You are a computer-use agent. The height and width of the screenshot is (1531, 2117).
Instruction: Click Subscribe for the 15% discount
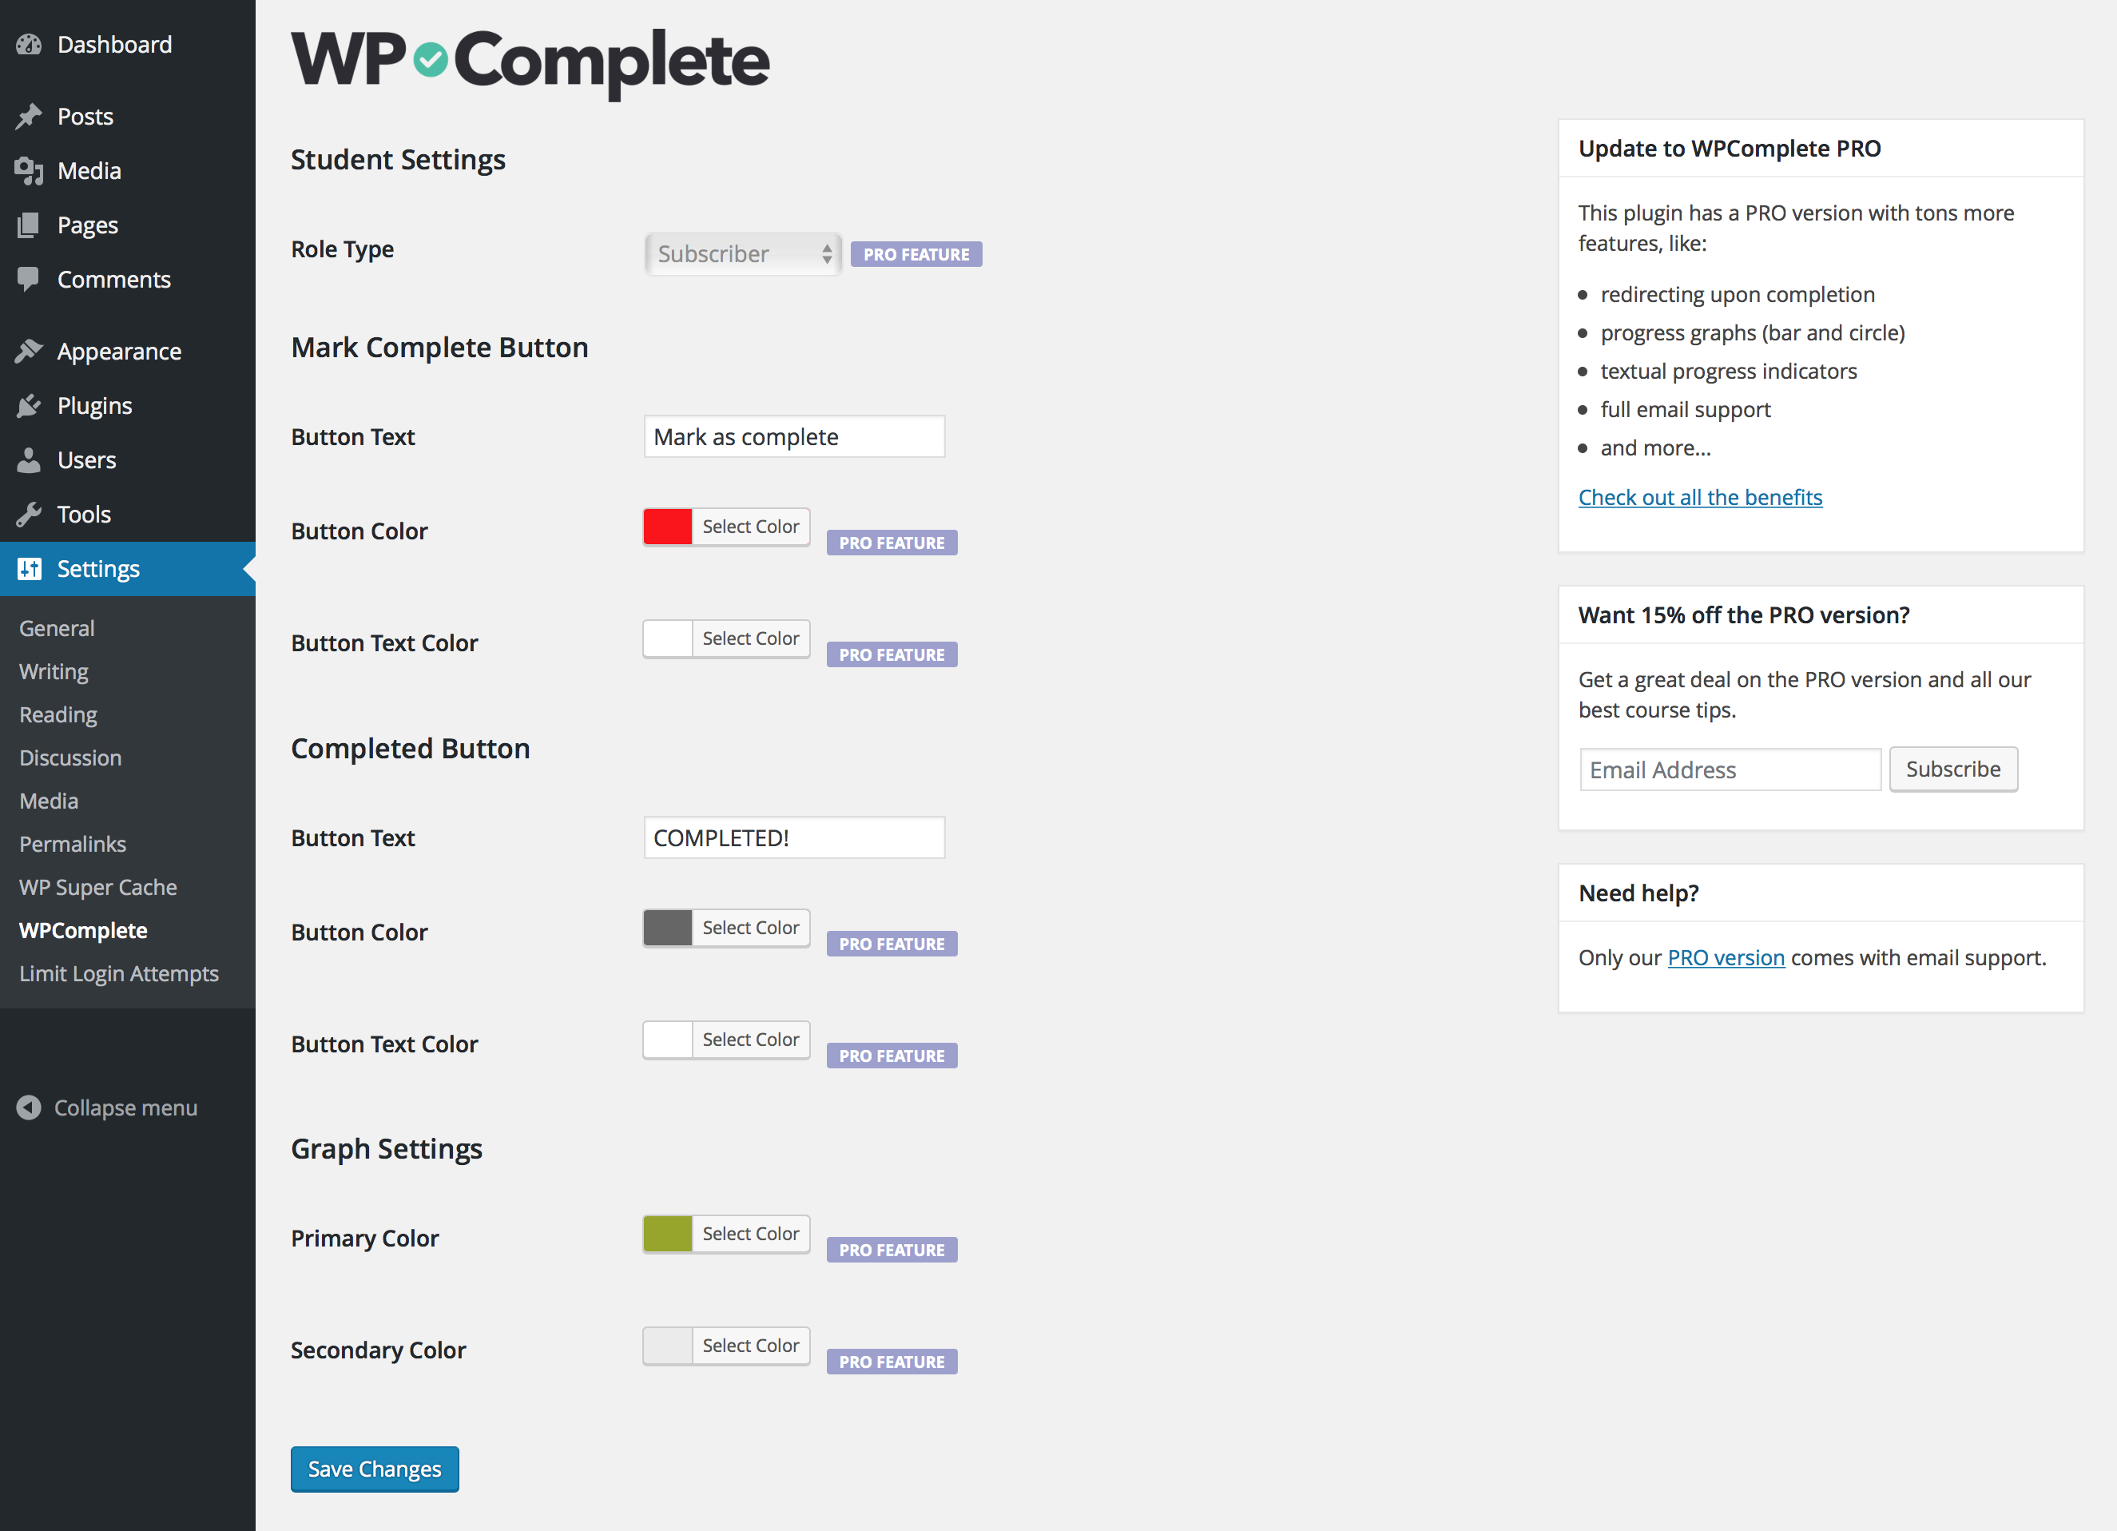[x=1952, y=769]
